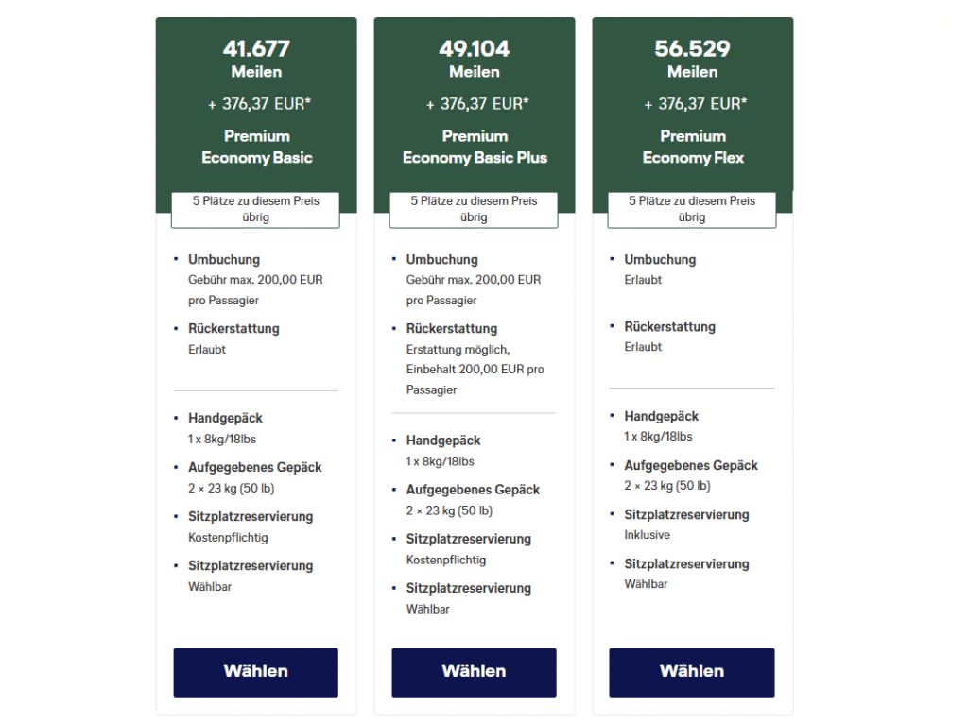Image resolution: width=968 pixels, height=726 pixels.
Task: Click Wählen for Premium Economy Basic
Action: (255, 672)
